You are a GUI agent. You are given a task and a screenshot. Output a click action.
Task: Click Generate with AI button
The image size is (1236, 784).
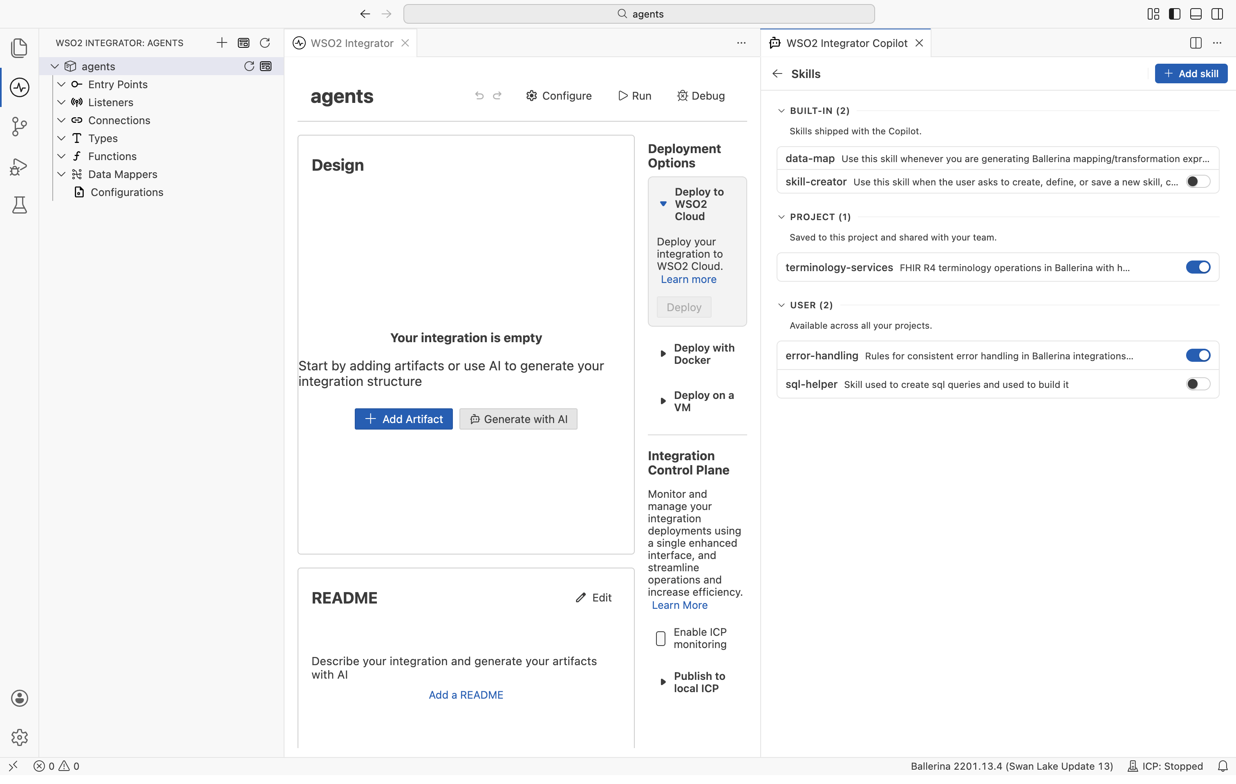coord(518,419)
